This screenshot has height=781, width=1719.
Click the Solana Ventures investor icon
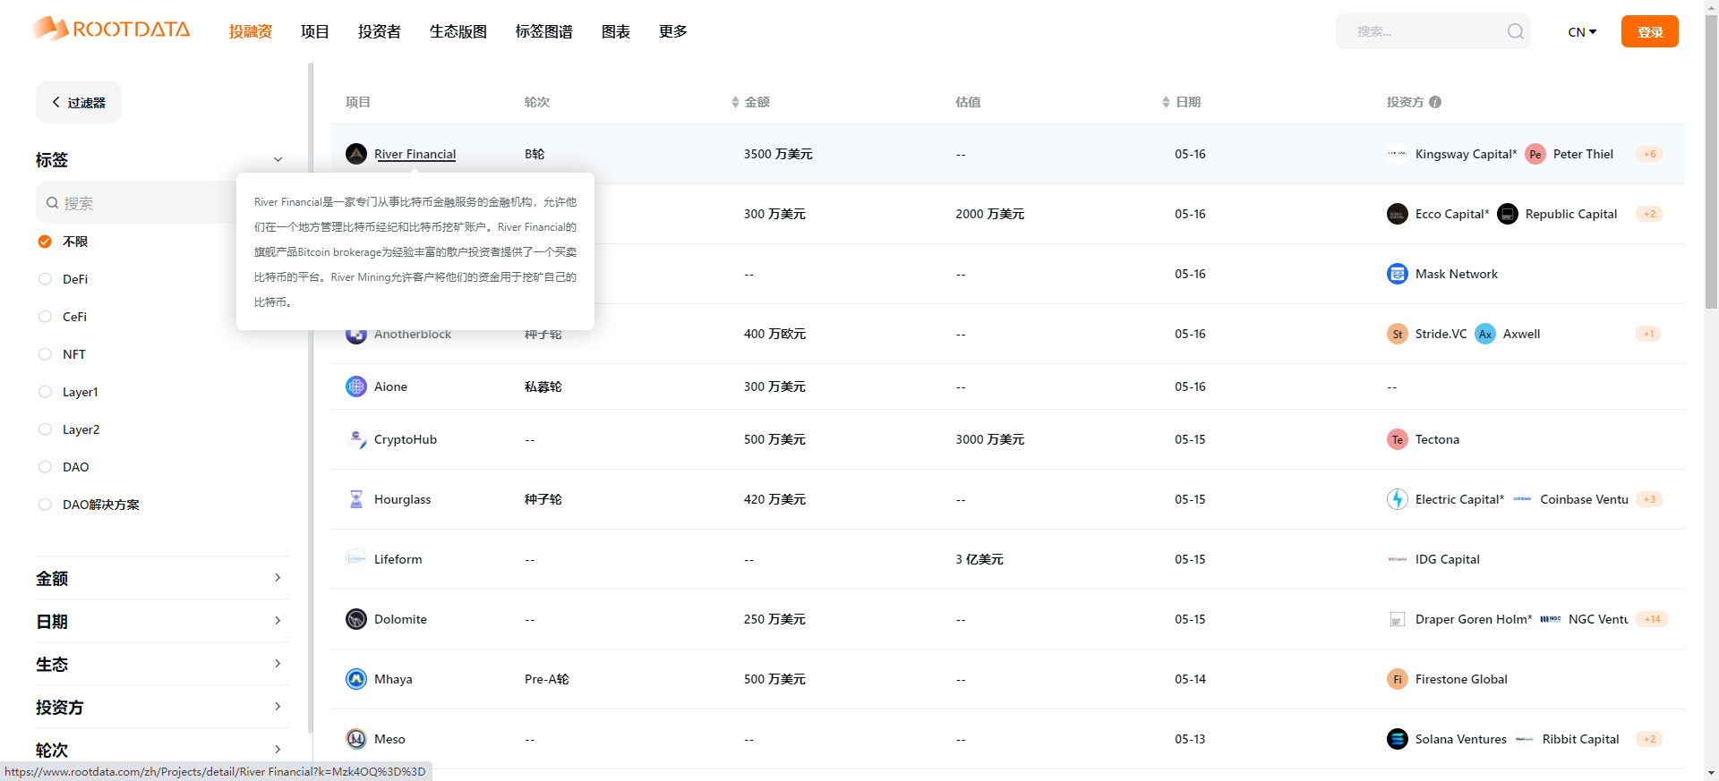click(1397, 739)
